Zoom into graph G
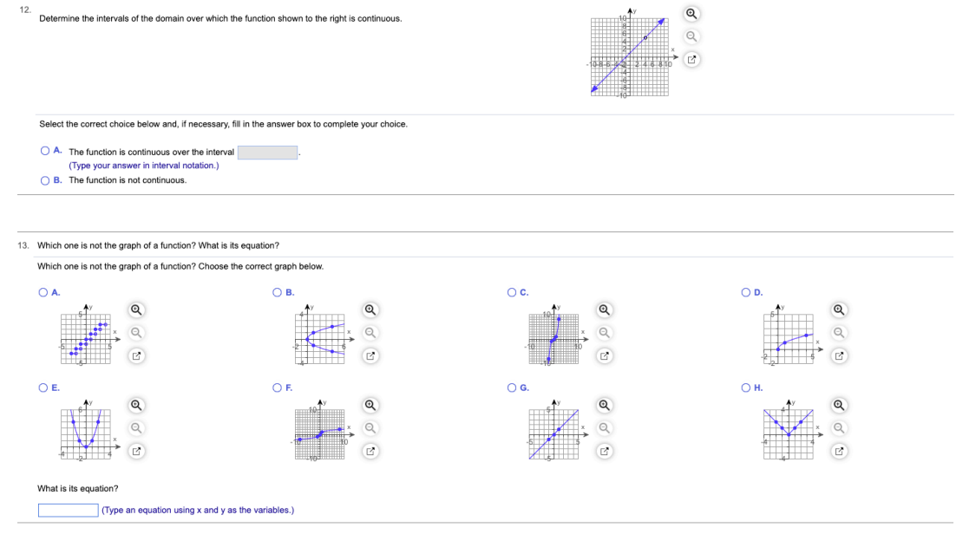The width and height of the screenshot is (976, 534). tap(604, 405)
